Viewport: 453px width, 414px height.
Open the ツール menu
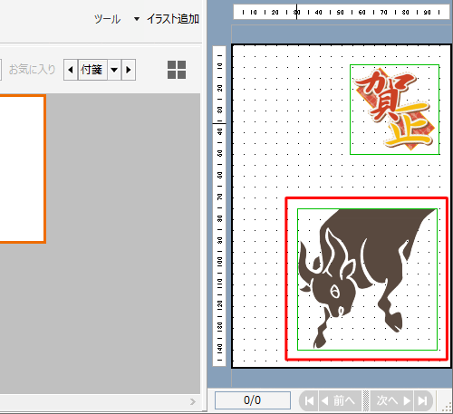point(107,19)
